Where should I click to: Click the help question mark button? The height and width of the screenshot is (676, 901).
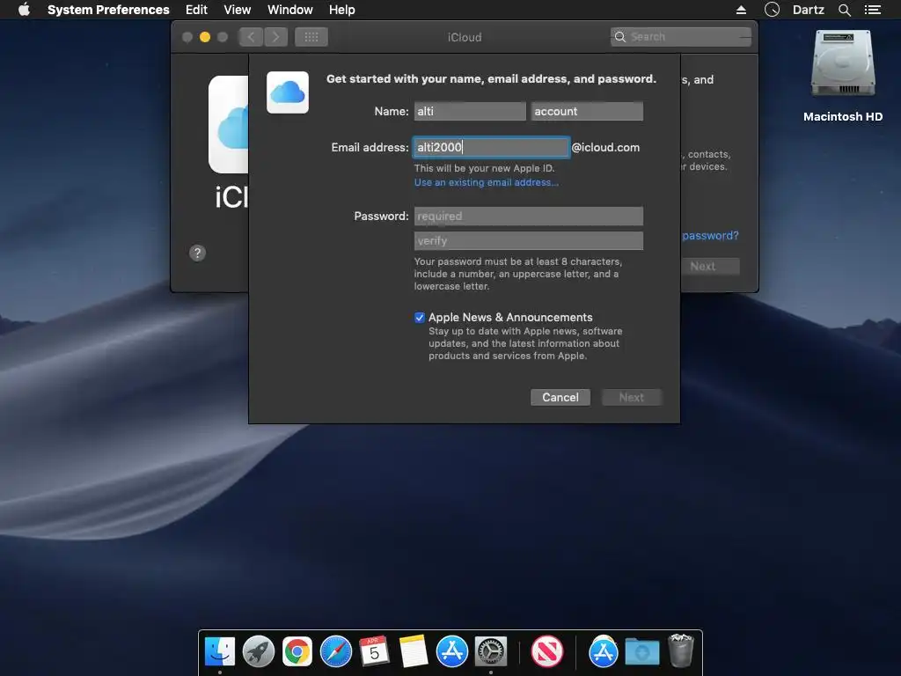point(197,253)
